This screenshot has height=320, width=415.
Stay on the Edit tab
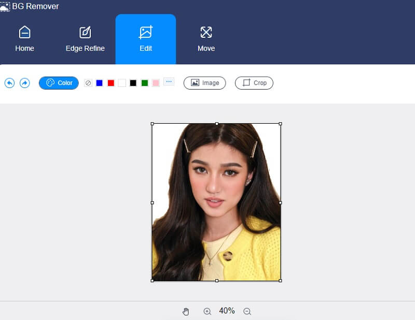pos(145,39)
